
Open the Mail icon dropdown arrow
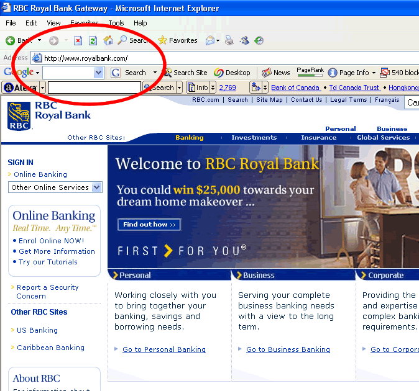[218, 41]
